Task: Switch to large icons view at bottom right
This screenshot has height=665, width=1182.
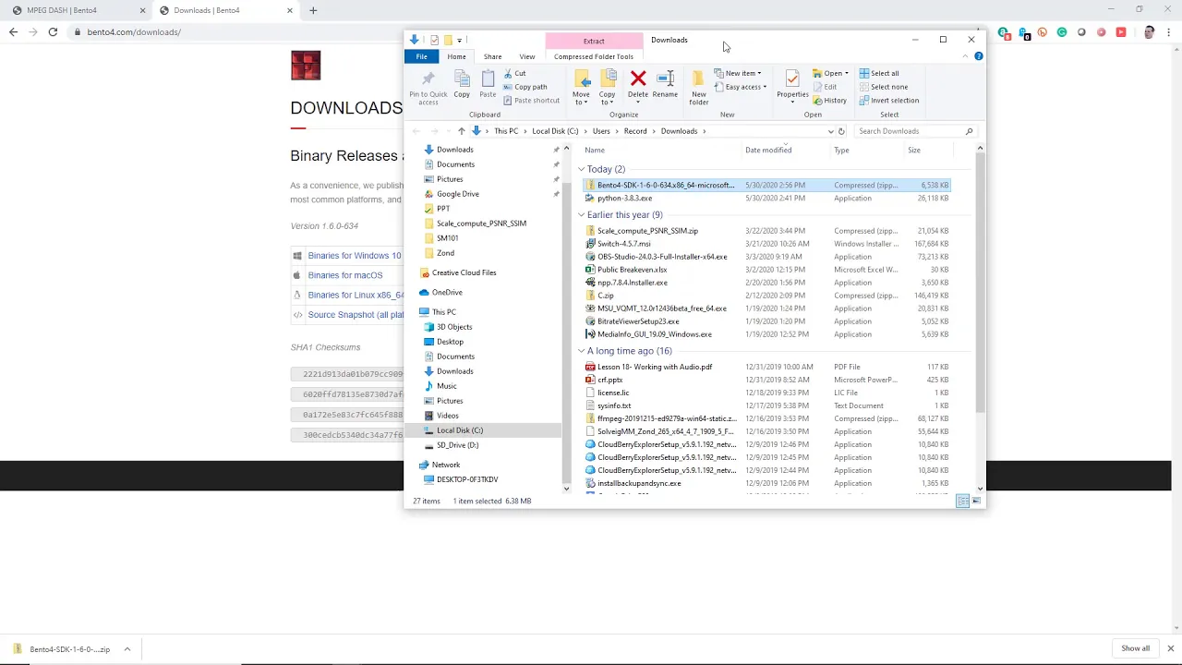Action: tap(976, 501)
